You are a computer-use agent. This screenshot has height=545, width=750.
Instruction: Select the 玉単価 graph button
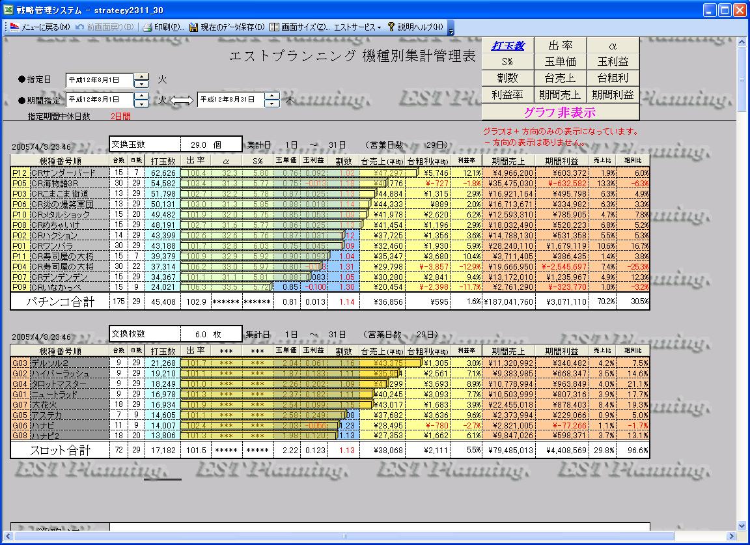(560, 62)
